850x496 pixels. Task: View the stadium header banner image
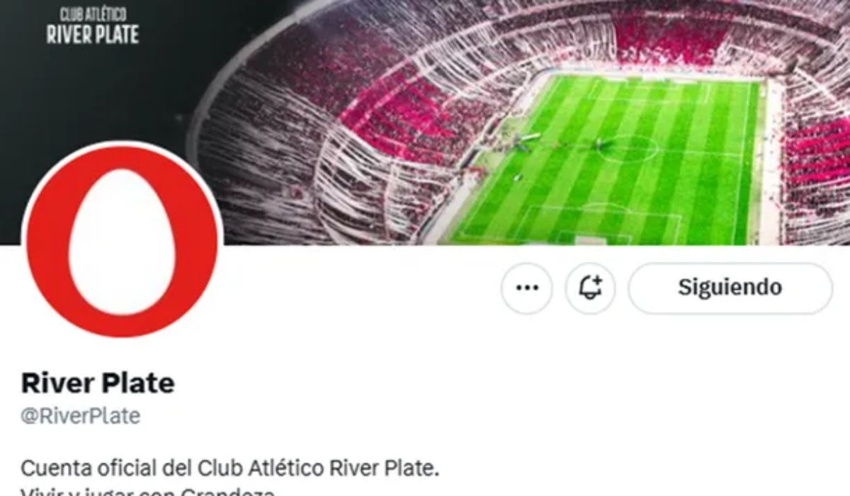425,122
